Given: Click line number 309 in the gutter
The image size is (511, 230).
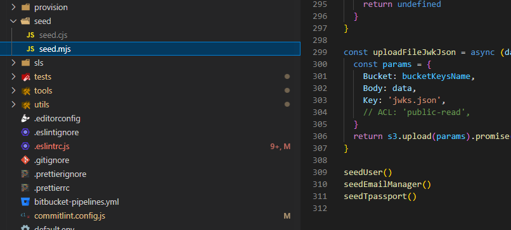Looking at the screenshot, I should pyautogui.click(x=320, y=172).
